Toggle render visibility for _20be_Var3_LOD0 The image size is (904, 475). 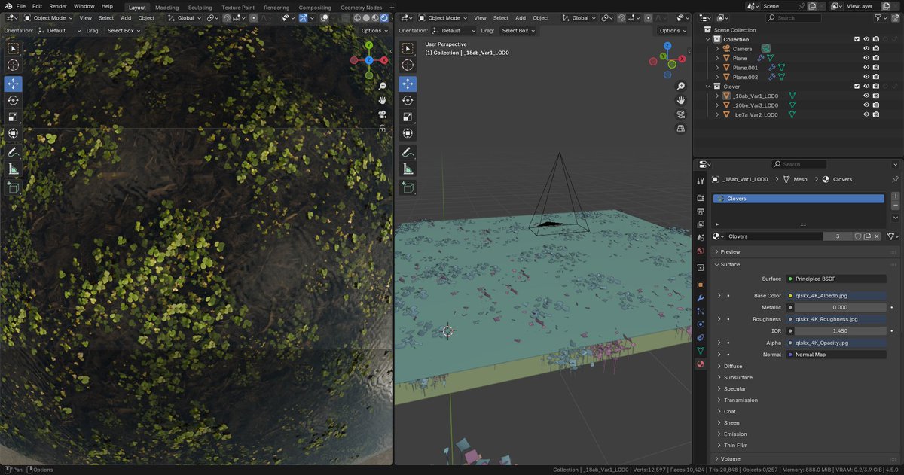pos(875,105)
